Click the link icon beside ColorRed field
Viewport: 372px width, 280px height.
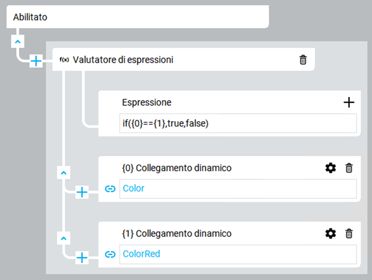click(x=110, y=254)
